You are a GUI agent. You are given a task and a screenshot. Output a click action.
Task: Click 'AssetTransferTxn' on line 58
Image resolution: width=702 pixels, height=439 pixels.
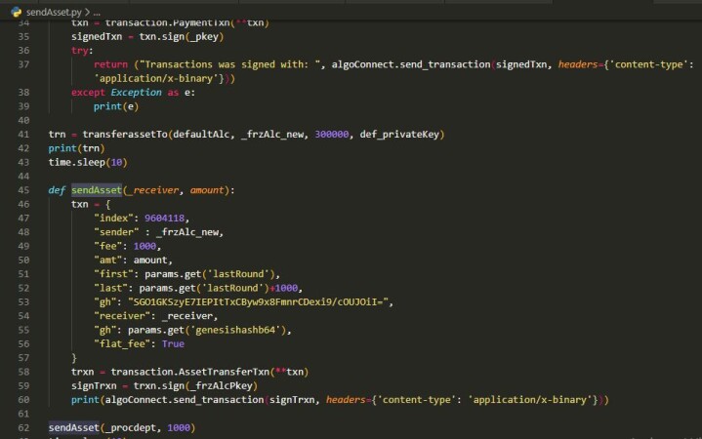(x=224, y=372)
